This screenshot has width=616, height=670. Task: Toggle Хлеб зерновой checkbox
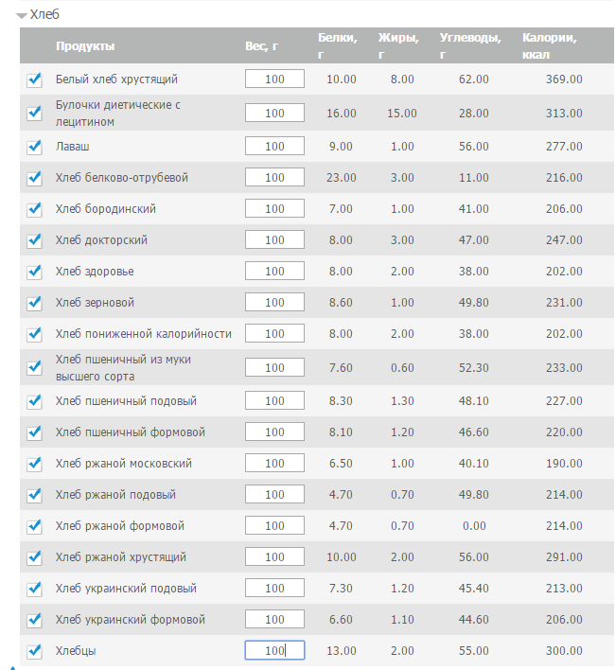35,303
